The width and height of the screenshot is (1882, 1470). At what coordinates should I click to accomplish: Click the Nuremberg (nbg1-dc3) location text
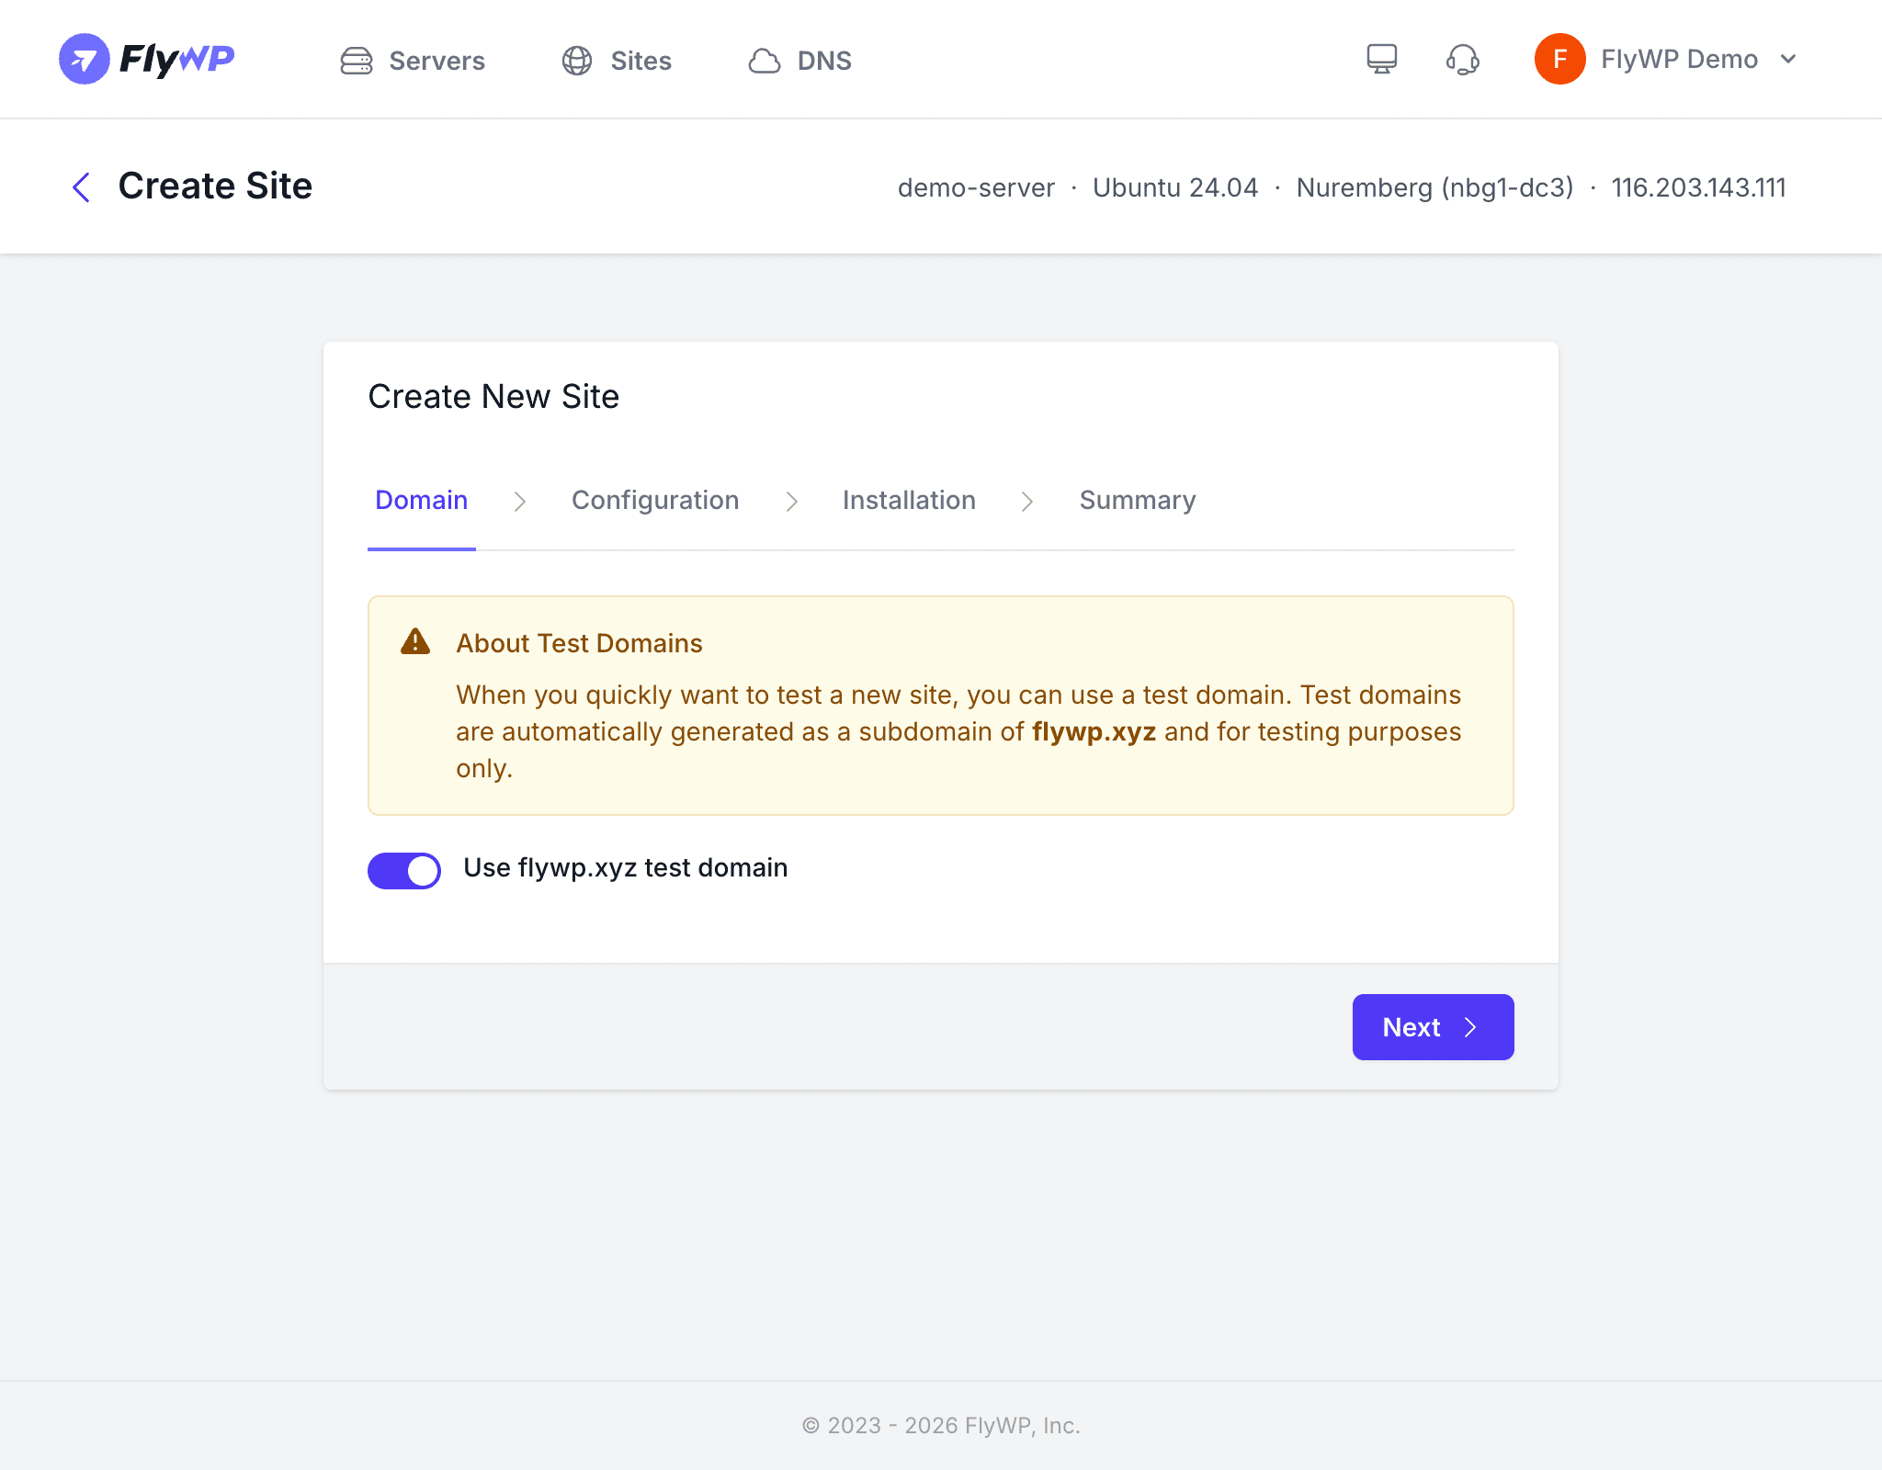coord(1434,187)
